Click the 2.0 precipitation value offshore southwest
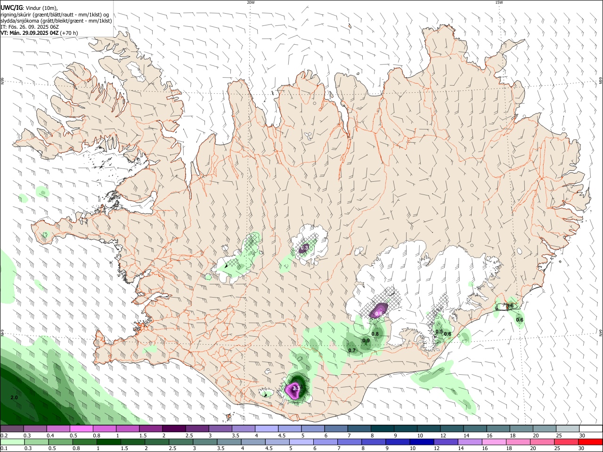This screenshot has width=603, height=452. click(x=14, y=398)
